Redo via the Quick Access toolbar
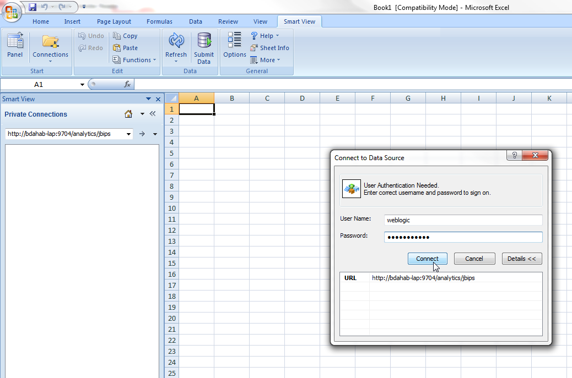This screenshot has width=572, height=378. [62, 7]
